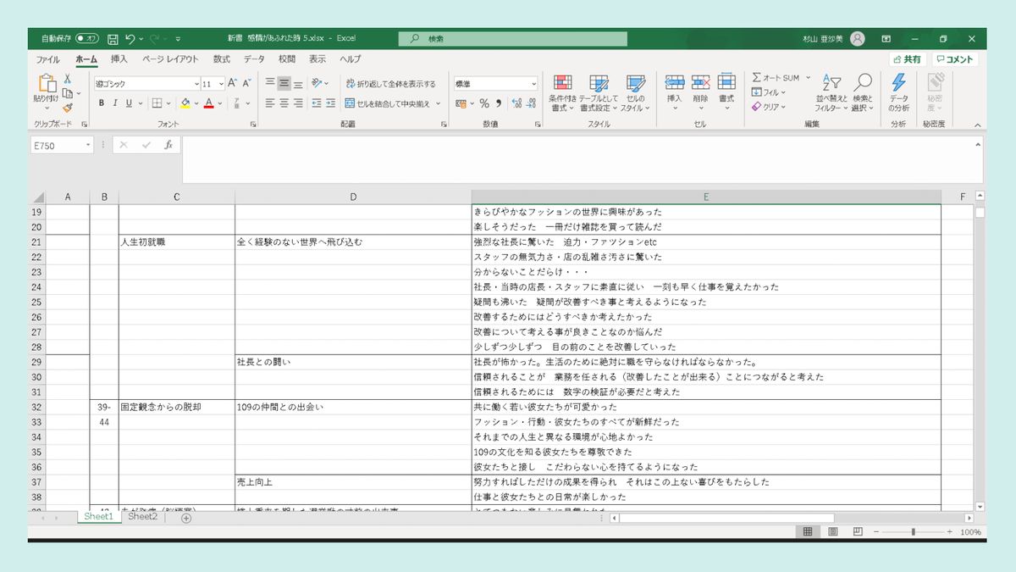Open the Name Box dropdown arrow
The height and width of the screenshot is (572, 1016).
[x=88, y=146]
